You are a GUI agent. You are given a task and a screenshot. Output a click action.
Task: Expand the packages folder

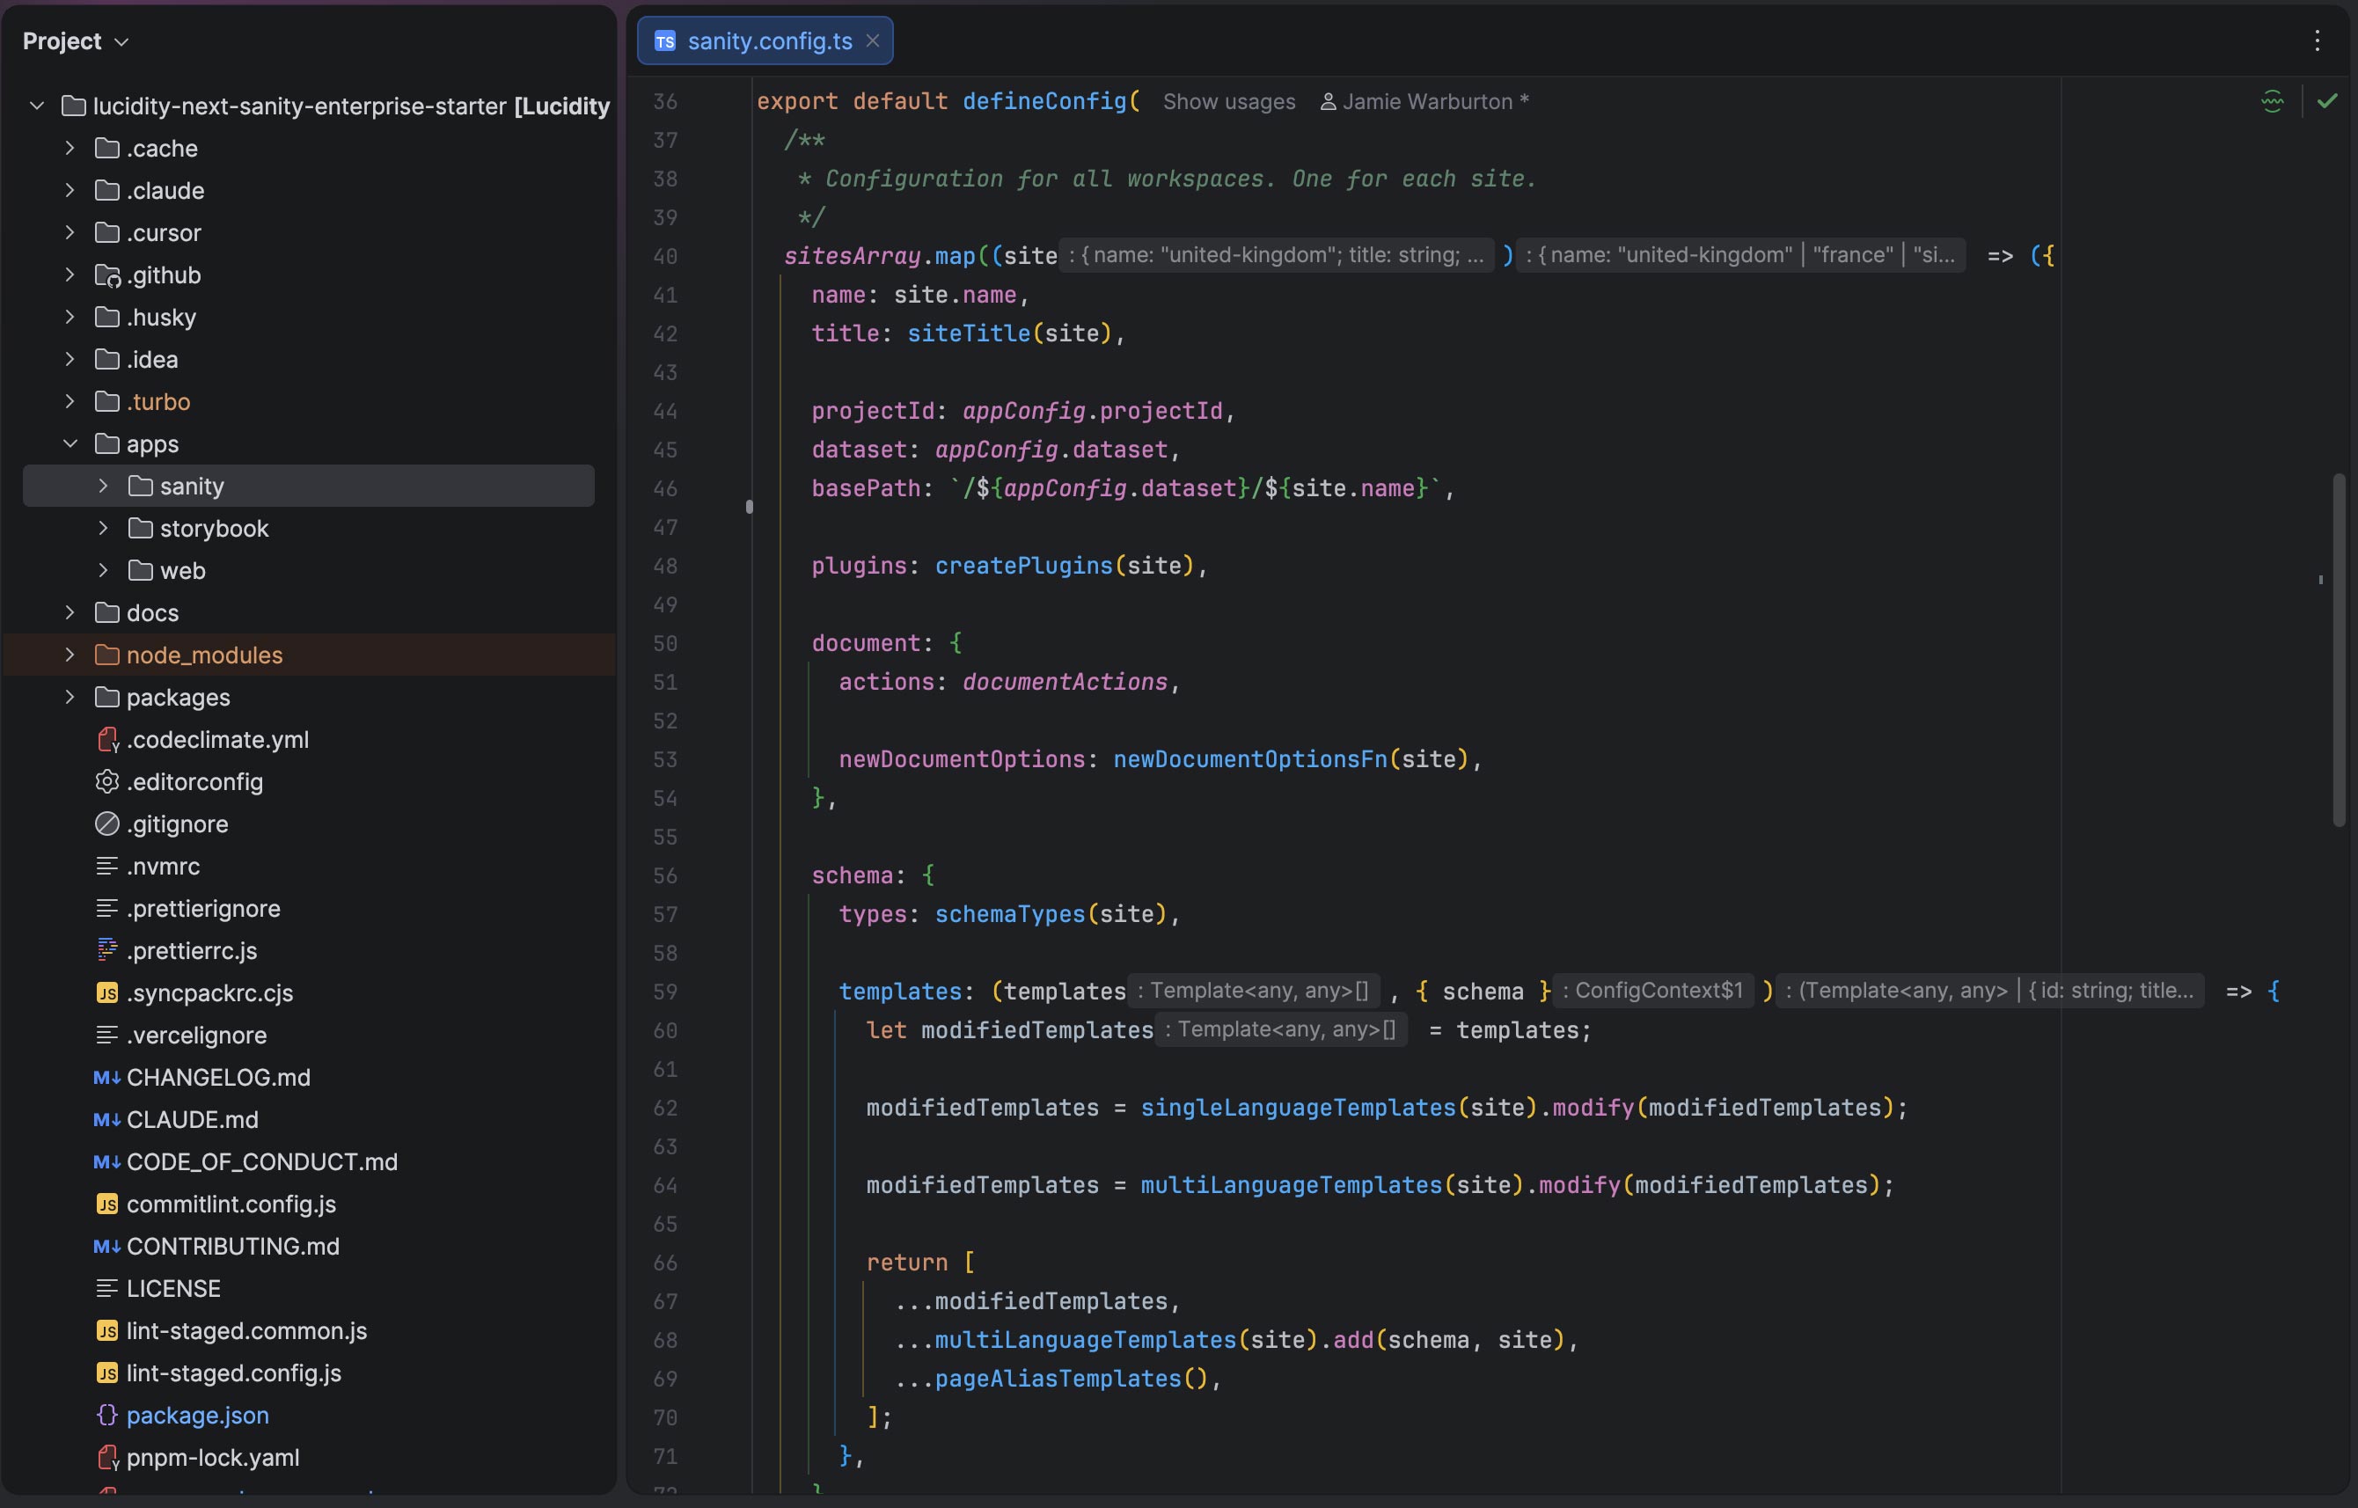click(70, 697)
